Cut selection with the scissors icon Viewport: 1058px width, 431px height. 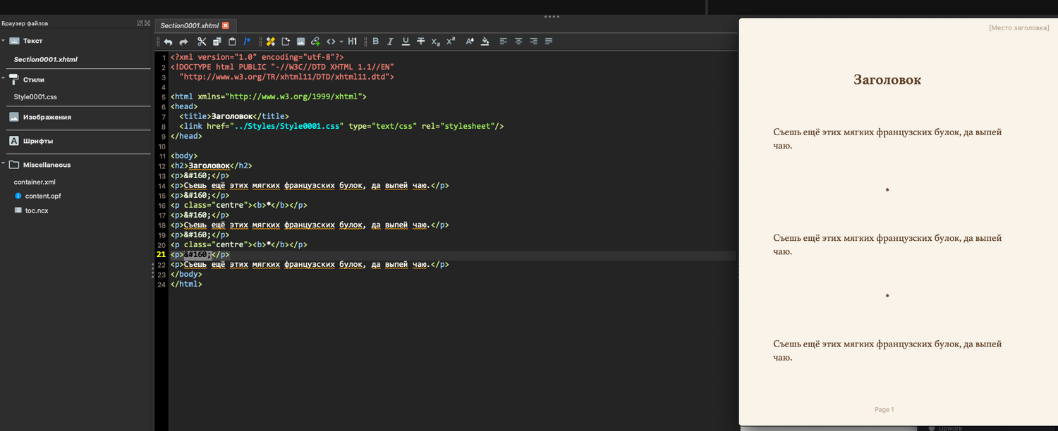coord(202,42)
